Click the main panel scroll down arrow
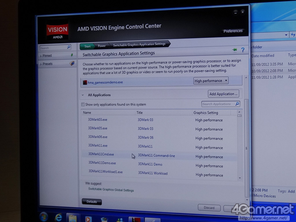 (x=247, y=200)
